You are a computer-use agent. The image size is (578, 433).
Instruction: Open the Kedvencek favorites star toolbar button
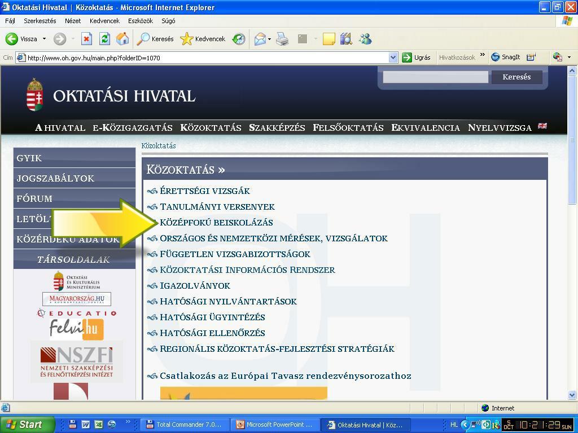(x=203, y=39)
